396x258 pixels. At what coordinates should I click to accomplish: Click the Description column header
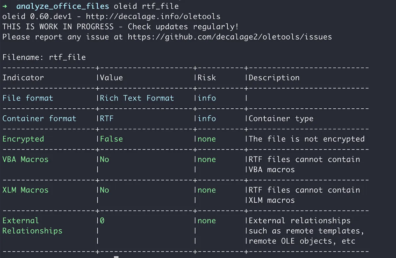pos(274,78)
